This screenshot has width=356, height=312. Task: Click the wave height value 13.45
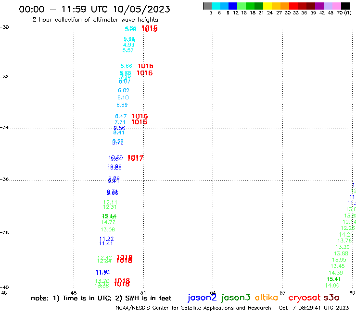click(338, 266)
